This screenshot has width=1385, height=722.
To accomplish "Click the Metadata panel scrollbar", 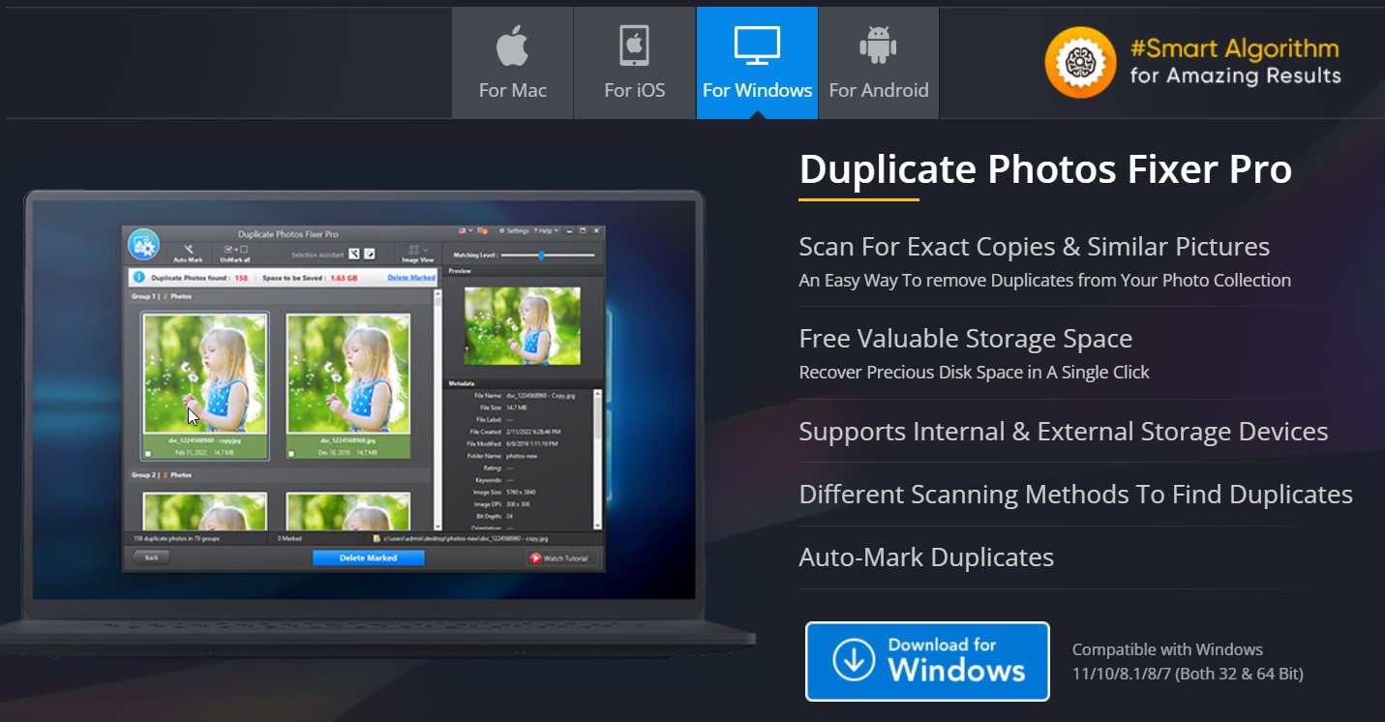I will pos(597,460).
